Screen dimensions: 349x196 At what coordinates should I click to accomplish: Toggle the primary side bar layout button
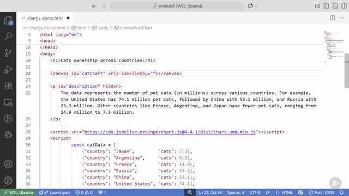[x=326, y=6]
